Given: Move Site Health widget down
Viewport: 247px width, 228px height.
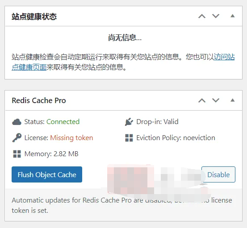Looking at the screenshot, I should [216, 16].
